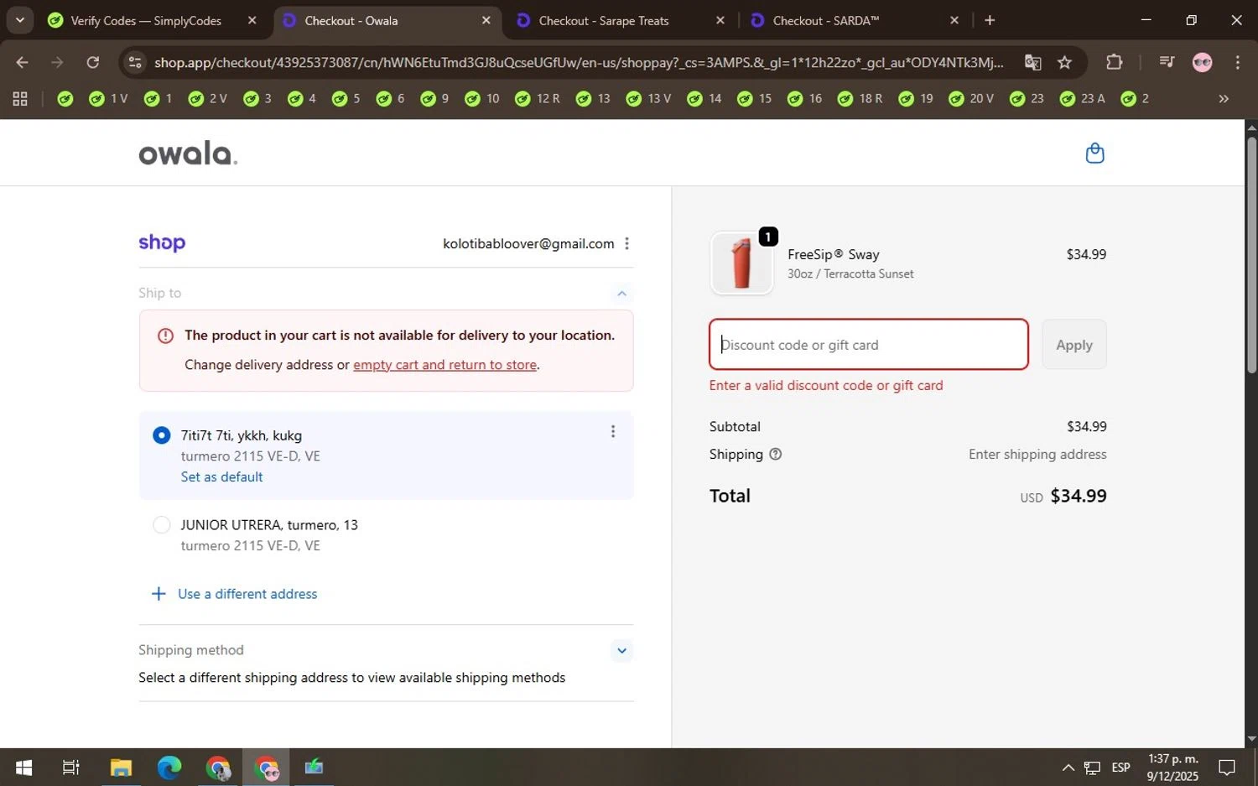Open the browser Extensions puzzle icon
This screenshot has width=1258, height=786.
1114,62
